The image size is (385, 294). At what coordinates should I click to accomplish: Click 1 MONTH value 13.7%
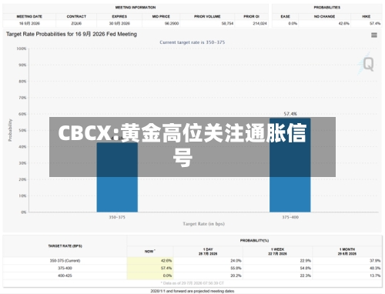(375, 276)
